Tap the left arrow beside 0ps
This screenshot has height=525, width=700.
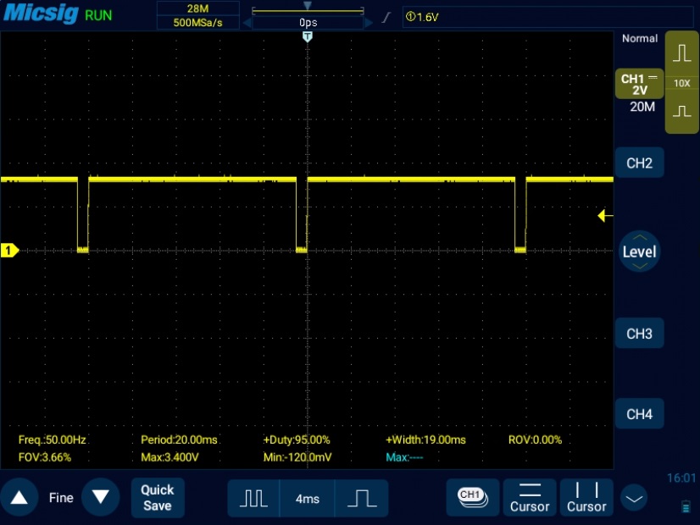(x=247, y=22)
